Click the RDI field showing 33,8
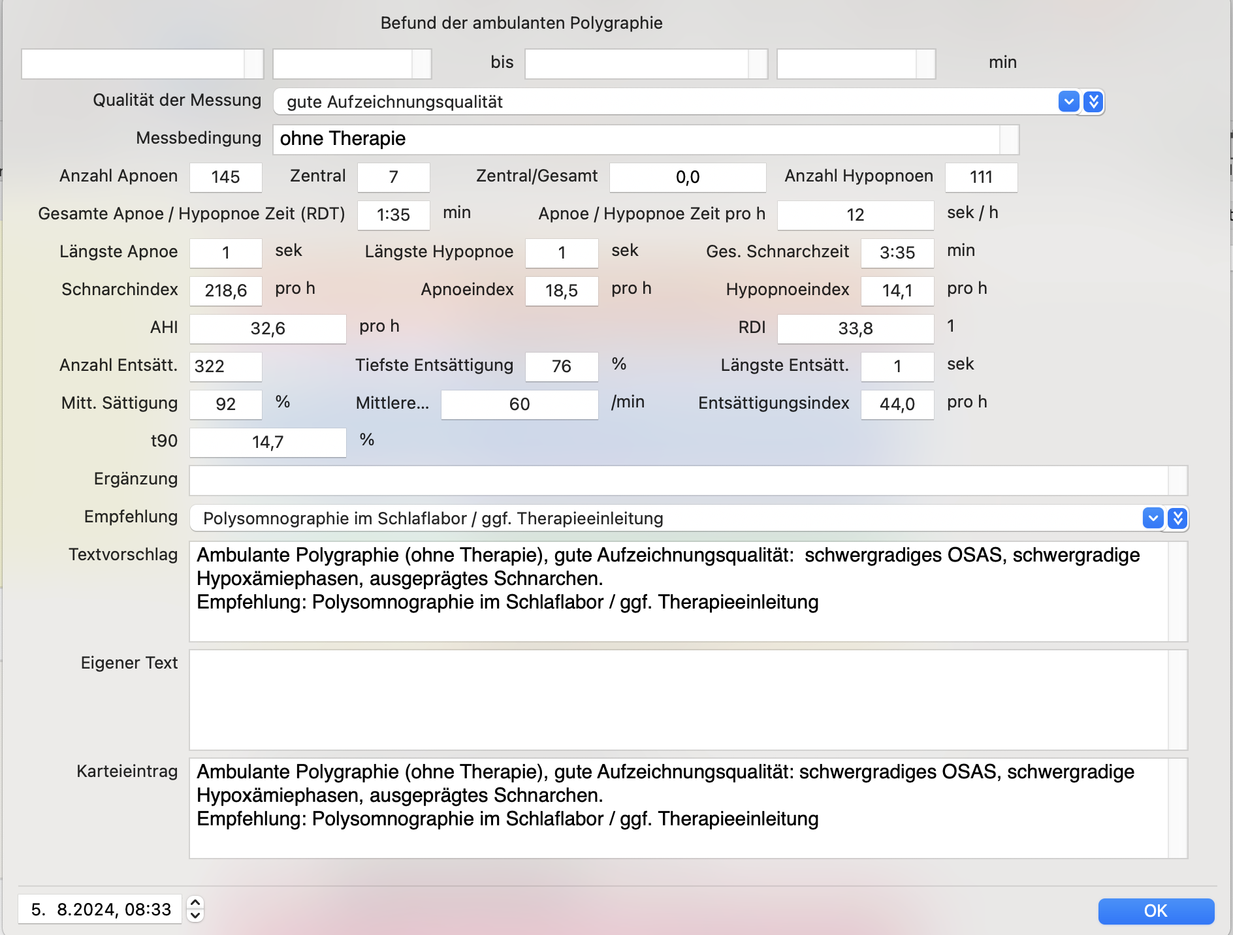Screen dimensions: 1233x935 (856, 328)
